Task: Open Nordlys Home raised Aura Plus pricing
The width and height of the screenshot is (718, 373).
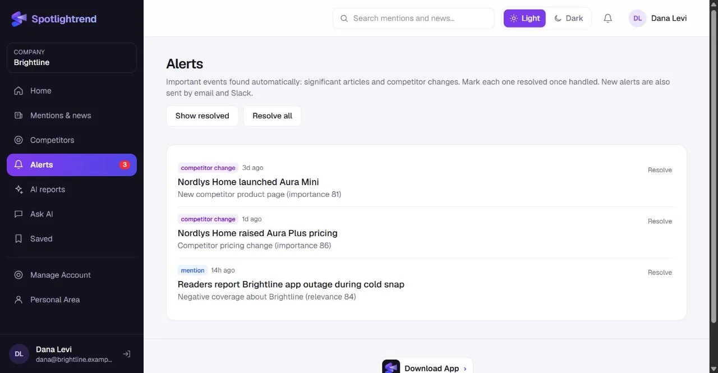Action: 257,233
